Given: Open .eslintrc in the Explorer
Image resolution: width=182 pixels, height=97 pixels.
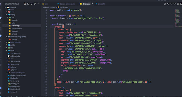Looking at the screenshot, I should click(13, 67).
